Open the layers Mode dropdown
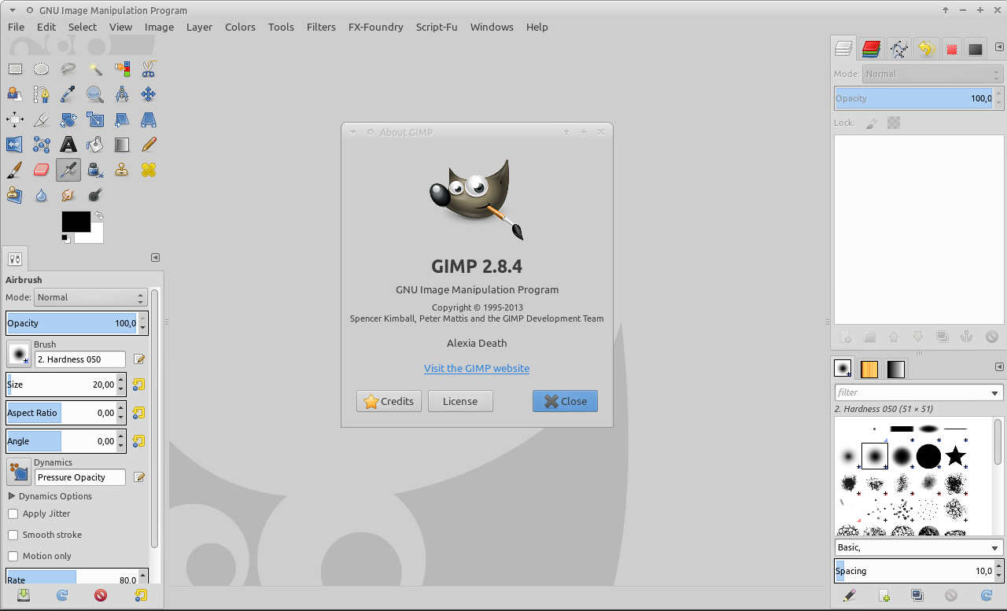 click(933, 74)
